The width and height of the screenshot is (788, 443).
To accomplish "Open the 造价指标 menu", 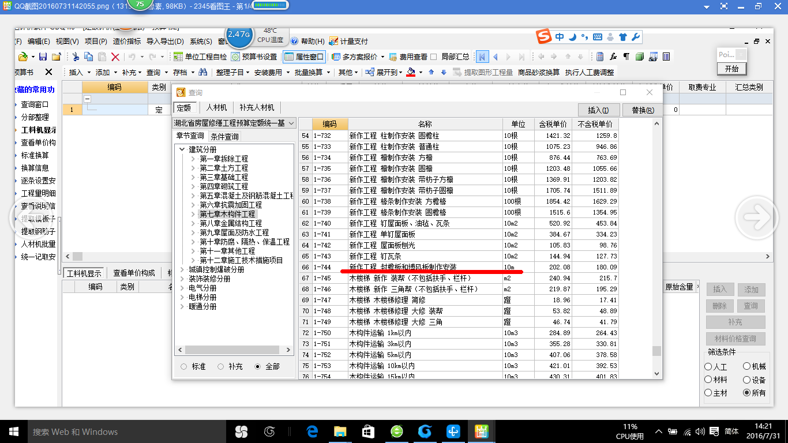I will [x=127, y=41].
